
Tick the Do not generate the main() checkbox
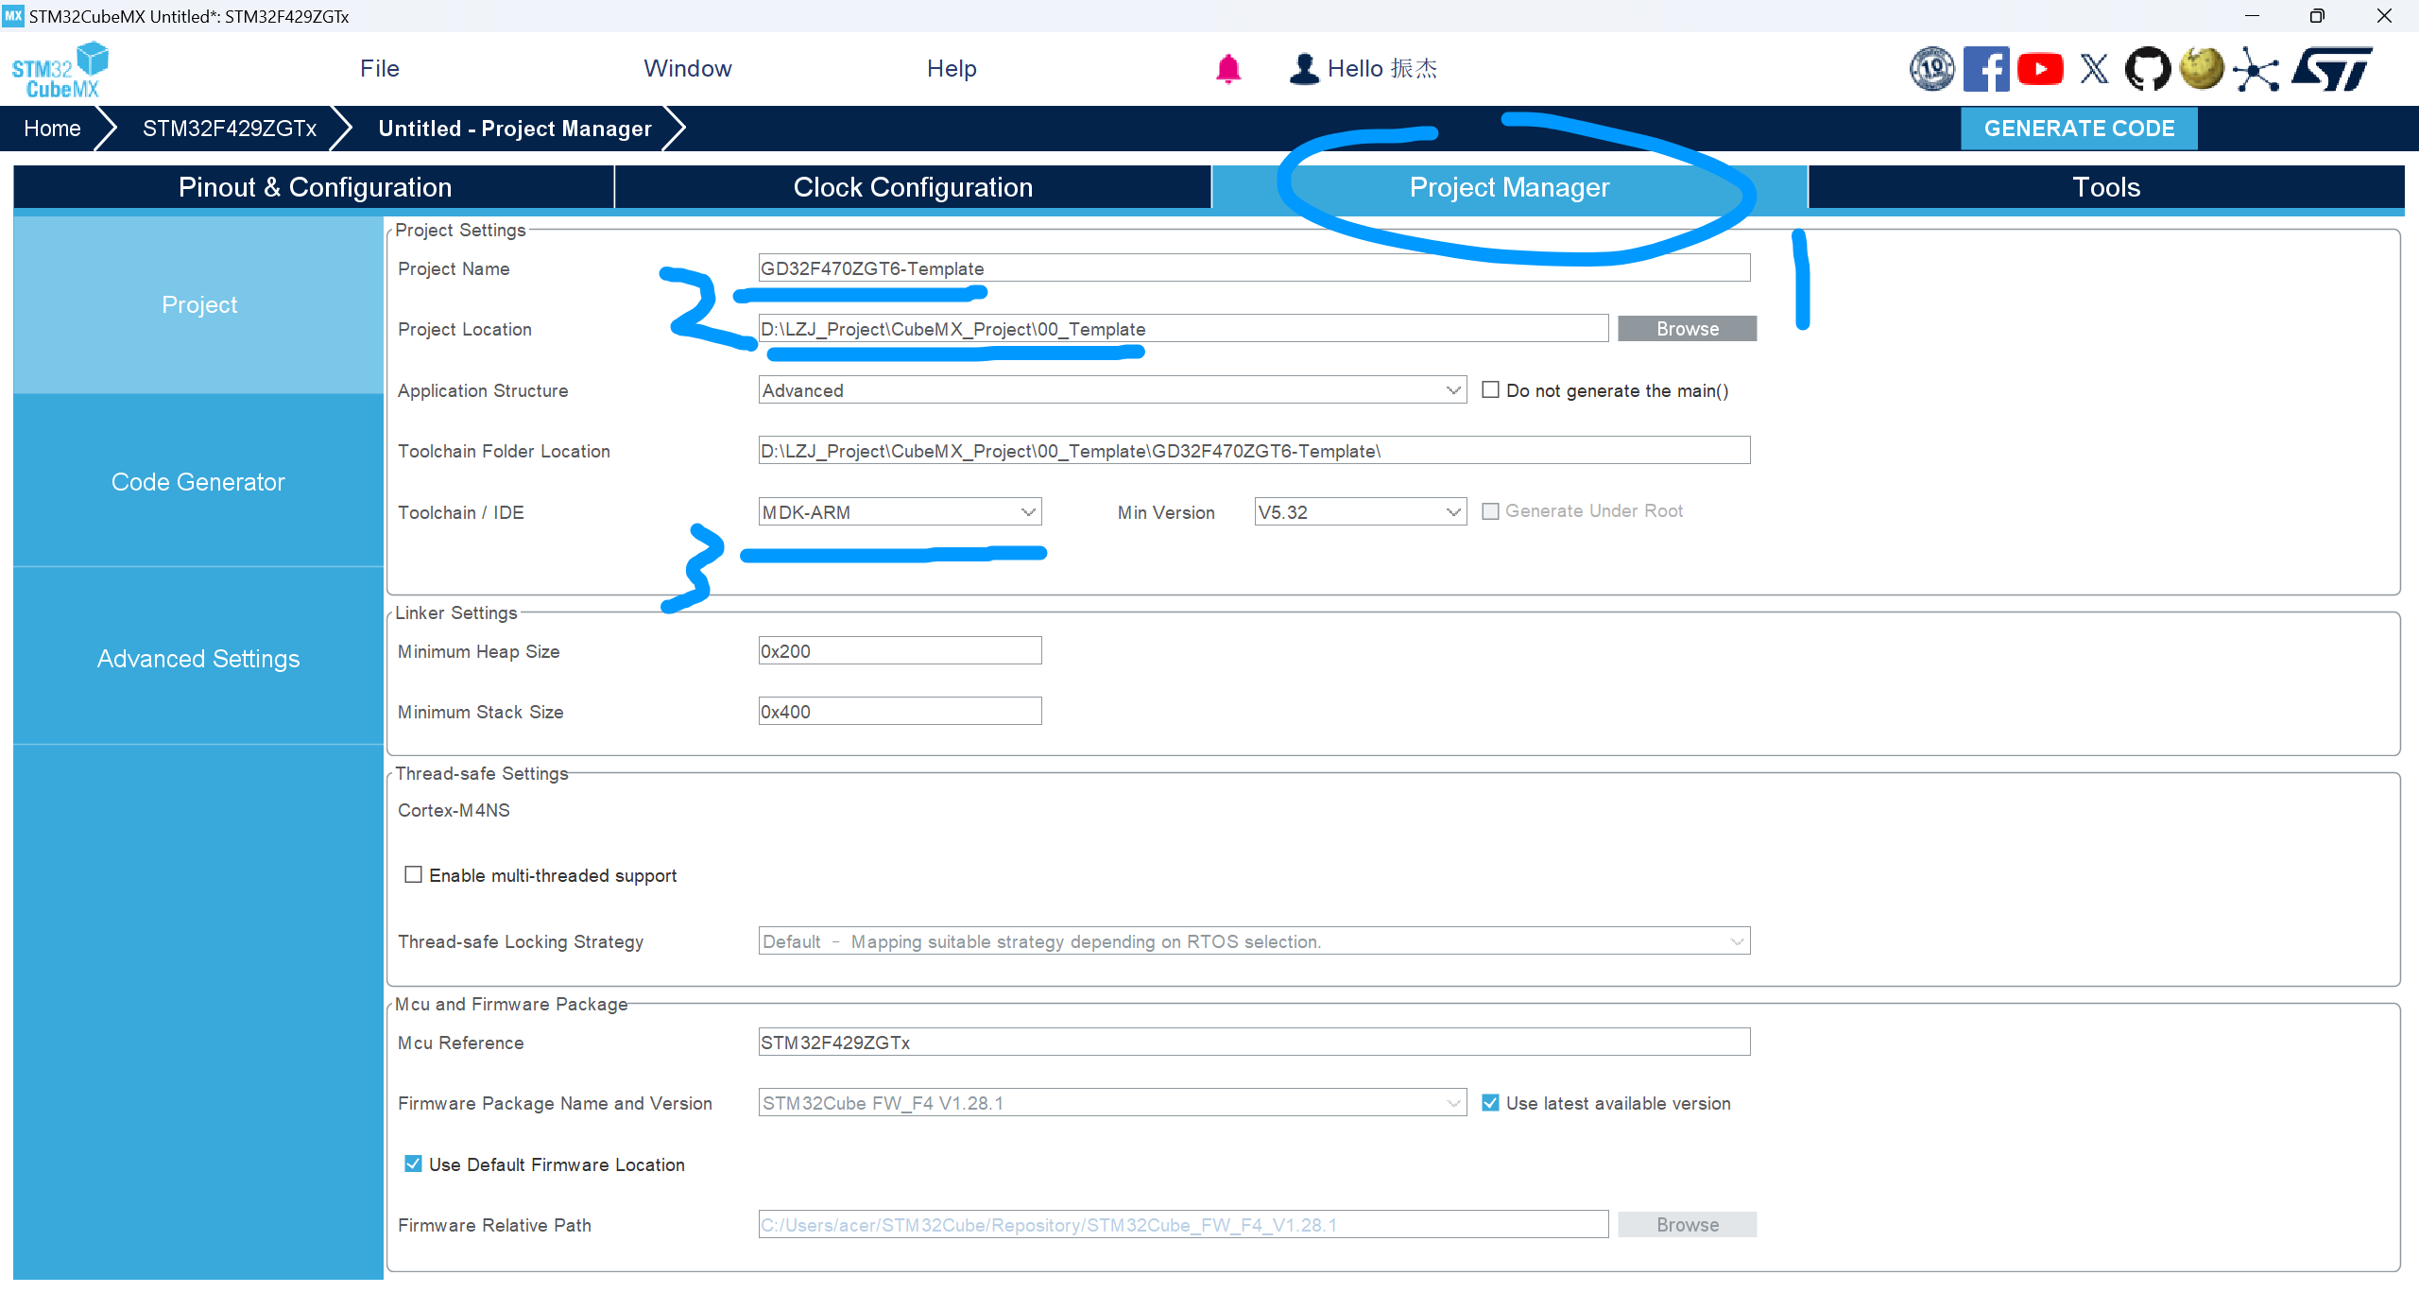point(1490,389)
